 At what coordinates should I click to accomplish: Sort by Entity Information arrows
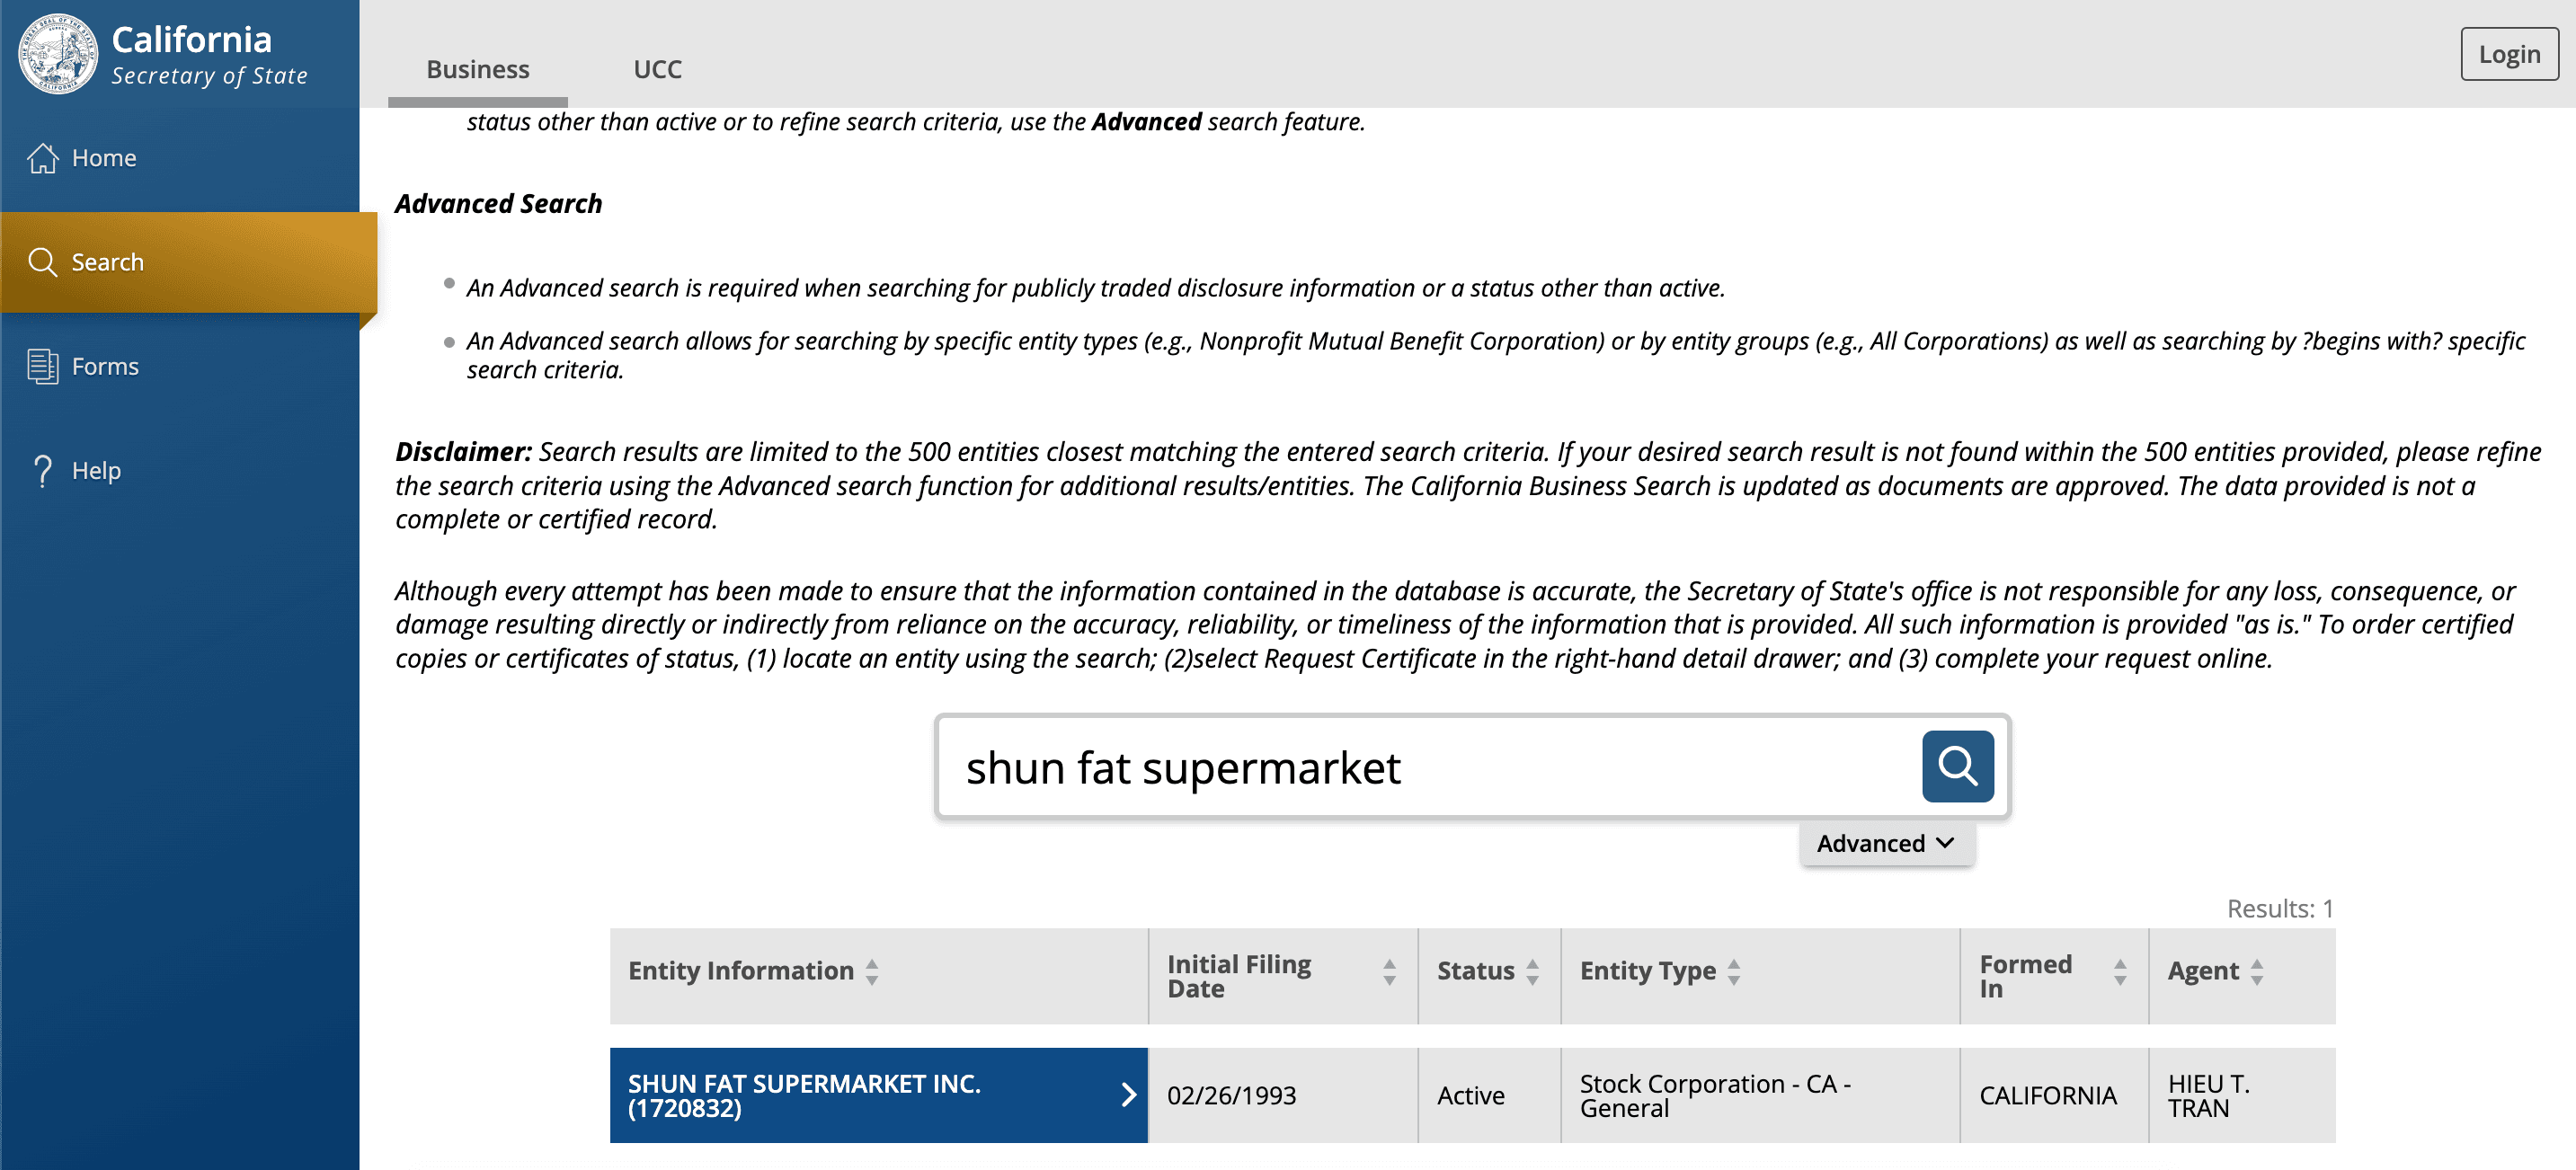coord(872,971)
